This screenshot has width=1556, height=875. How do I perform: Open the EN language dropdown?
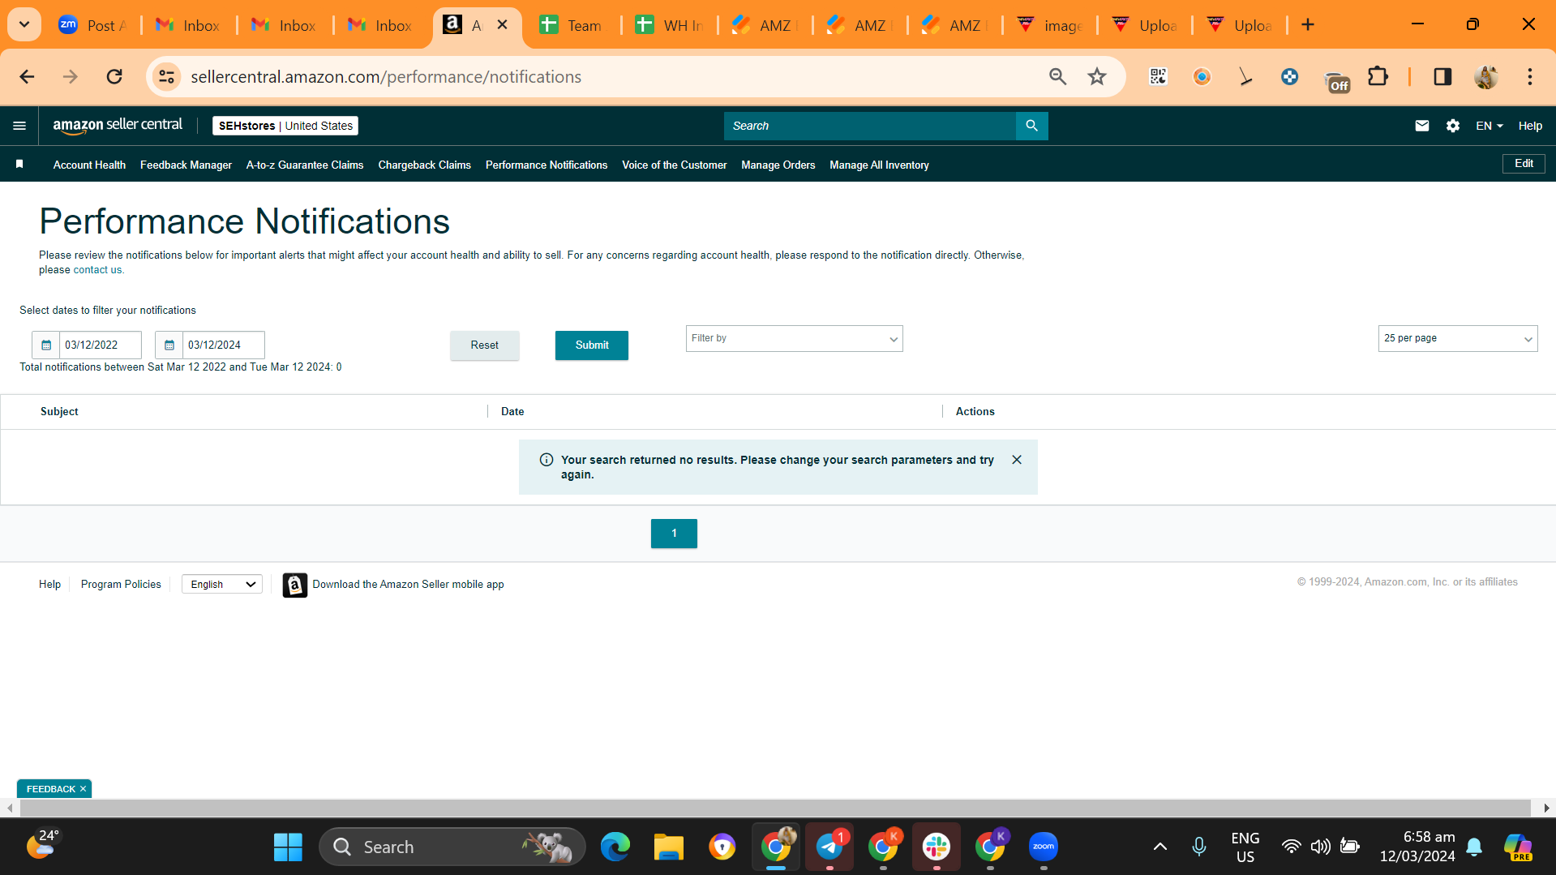coord(1489,126)
